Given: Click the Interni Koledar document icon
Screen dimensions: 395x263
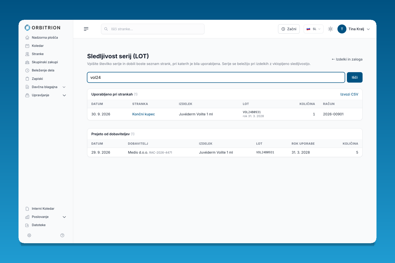Looking at the screenshot, I should pos(27,209).
